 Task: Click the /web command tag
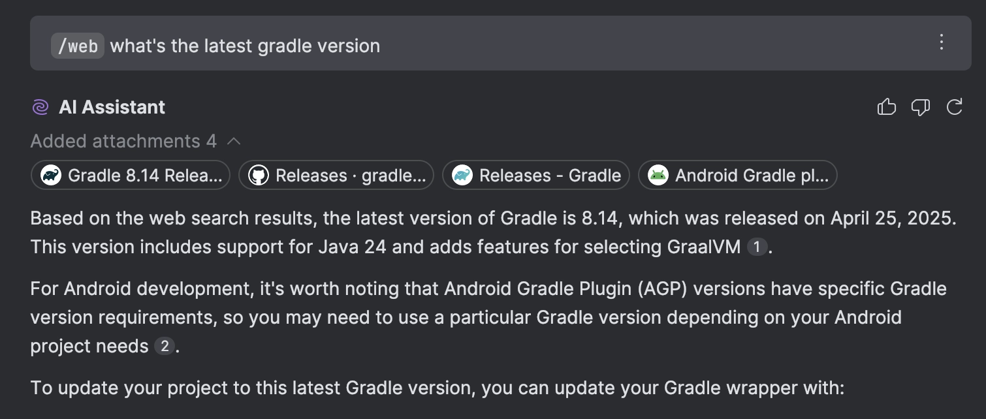click(x=78, y=46)
